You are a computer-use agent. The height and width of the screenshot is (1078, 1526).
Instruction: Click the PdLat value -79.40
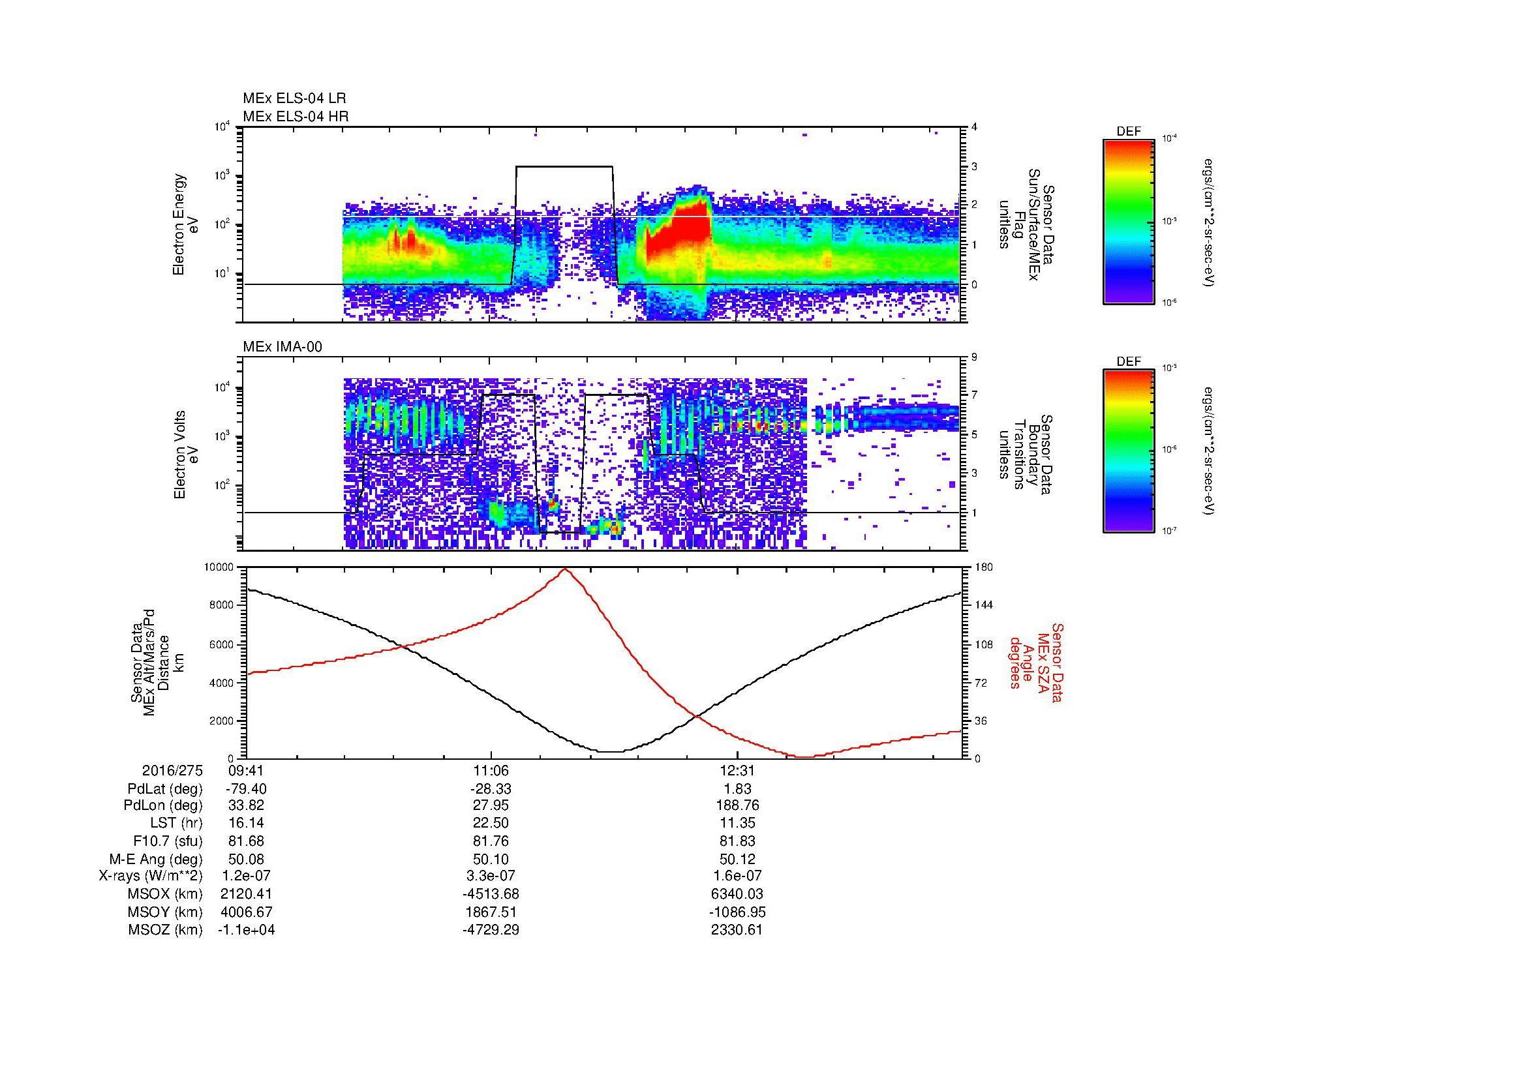[x=246, y=789]
